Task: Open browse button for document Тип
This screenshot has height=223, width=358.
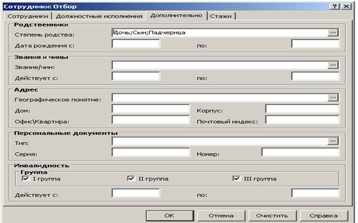Action: coord(333,141)
